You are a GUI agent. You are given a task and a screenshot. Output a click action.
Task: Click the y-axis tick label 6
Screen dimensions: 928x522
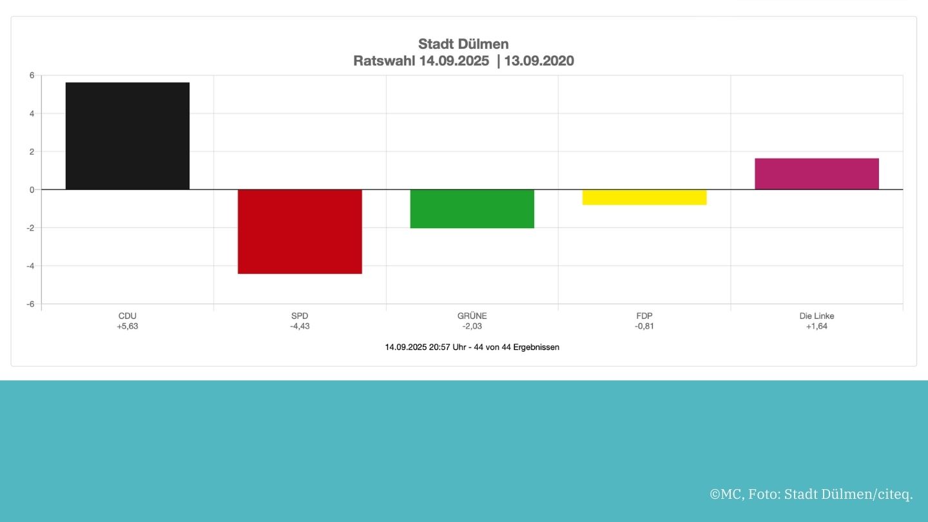tap(32, 75)
